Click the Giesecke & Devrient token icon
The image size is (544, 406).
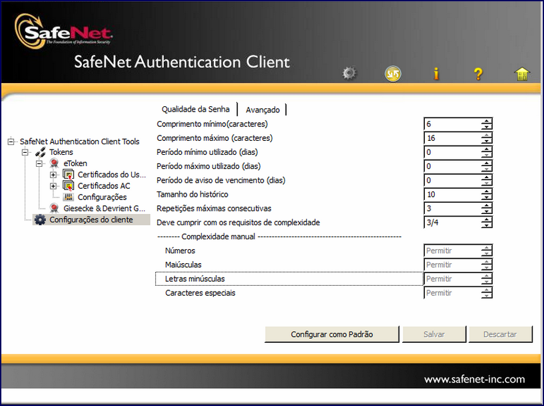tap(54, 208)
